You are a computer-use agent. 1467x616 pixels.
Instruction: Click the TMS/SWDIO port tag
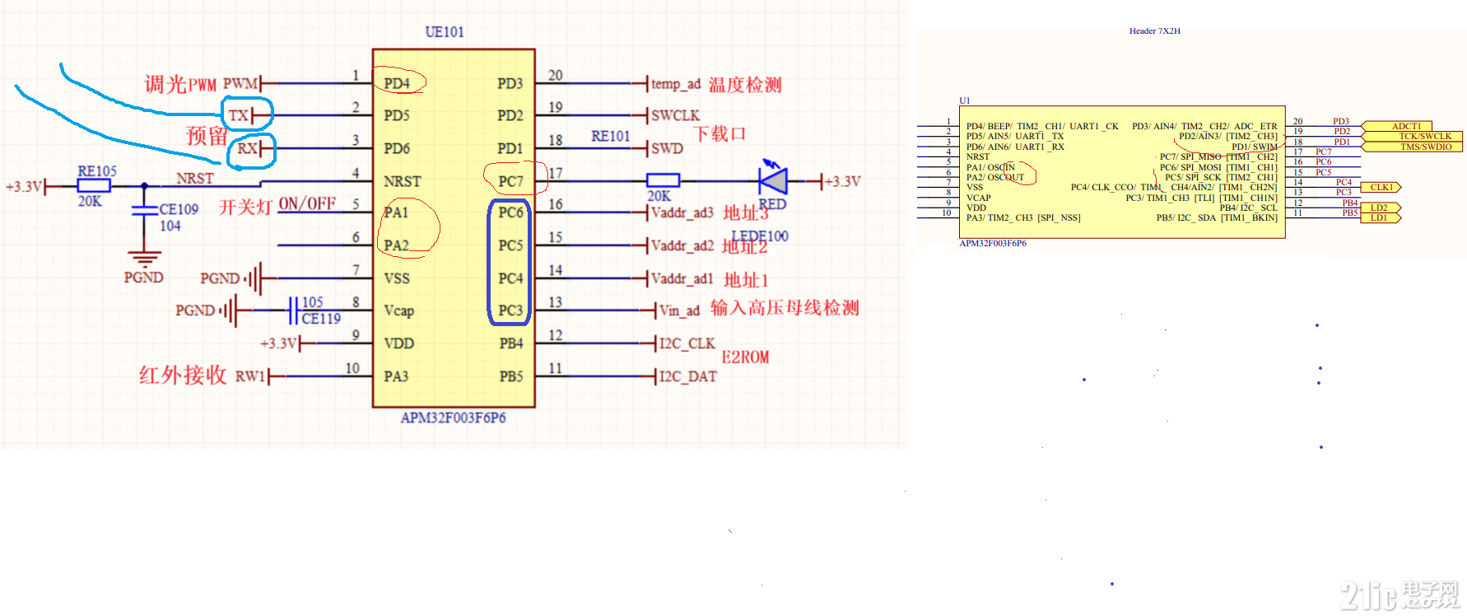[1412, 147]
